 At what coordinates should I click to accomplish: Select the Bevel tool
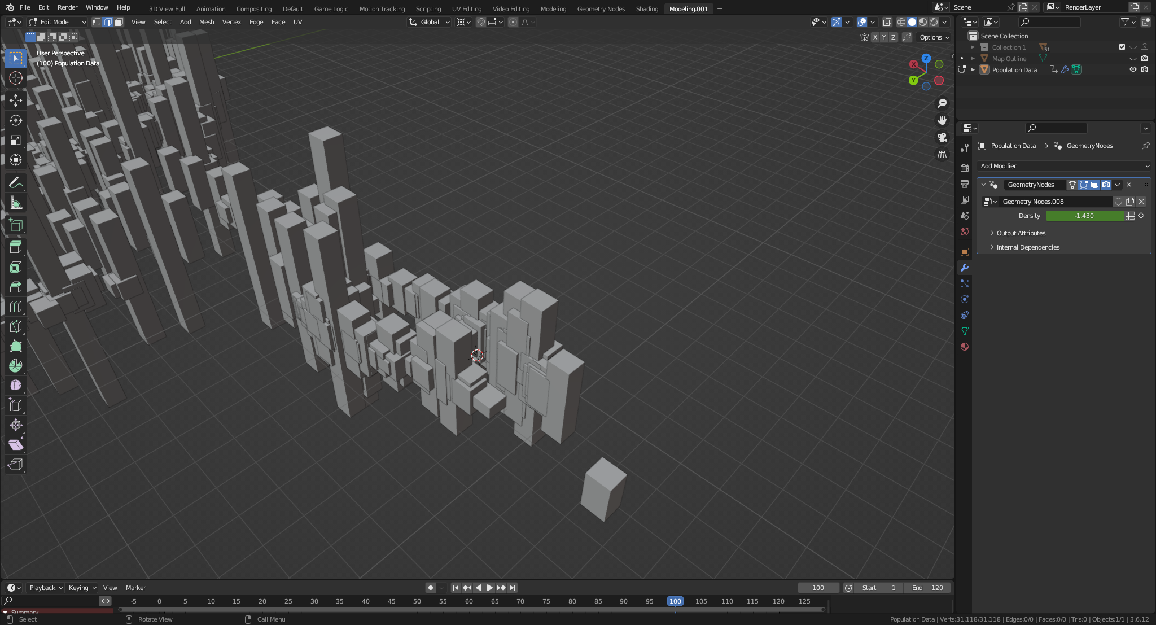point(16,287)
